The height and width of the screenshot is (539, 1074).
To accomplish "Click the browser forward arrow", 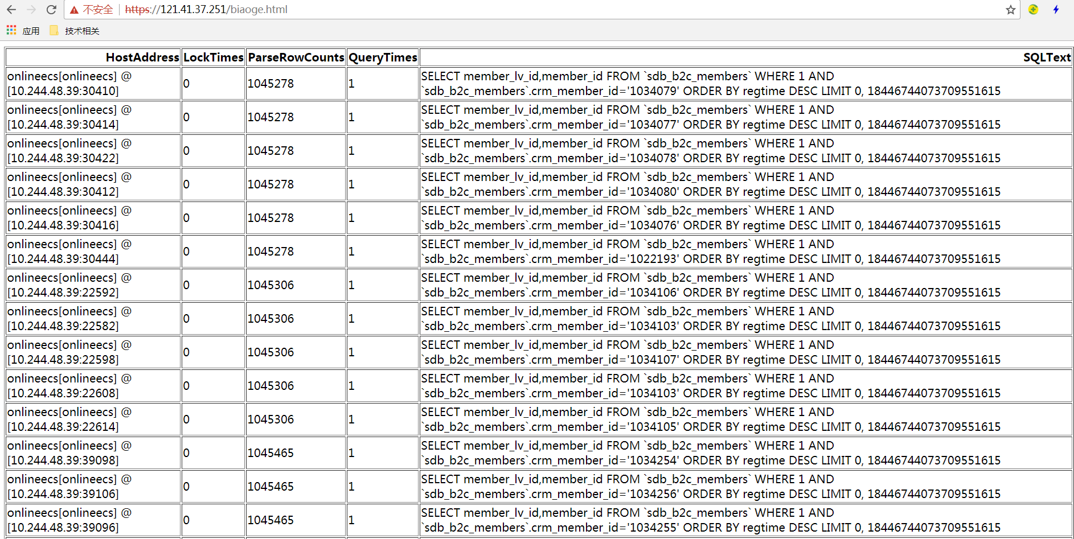I will (x=31, y=10).
